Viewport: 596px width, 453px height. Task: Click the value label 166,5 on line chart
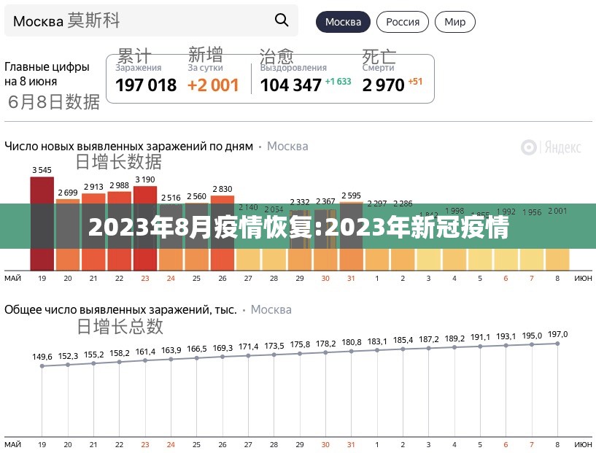(x=196, y=349)
